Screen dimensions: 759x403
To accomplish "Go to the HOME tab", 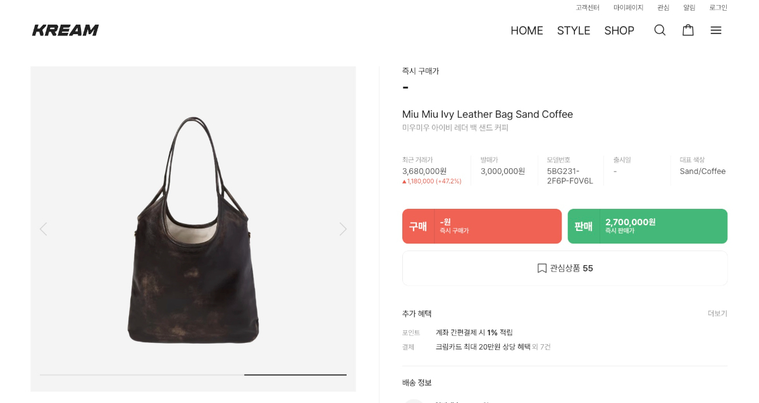I will point(527,30).
